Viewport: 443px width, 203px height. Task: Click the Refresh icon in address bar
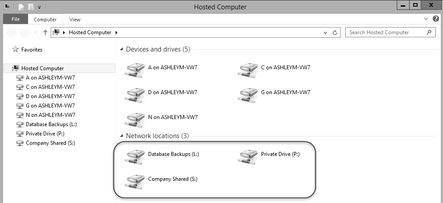(x=335, y=32)
